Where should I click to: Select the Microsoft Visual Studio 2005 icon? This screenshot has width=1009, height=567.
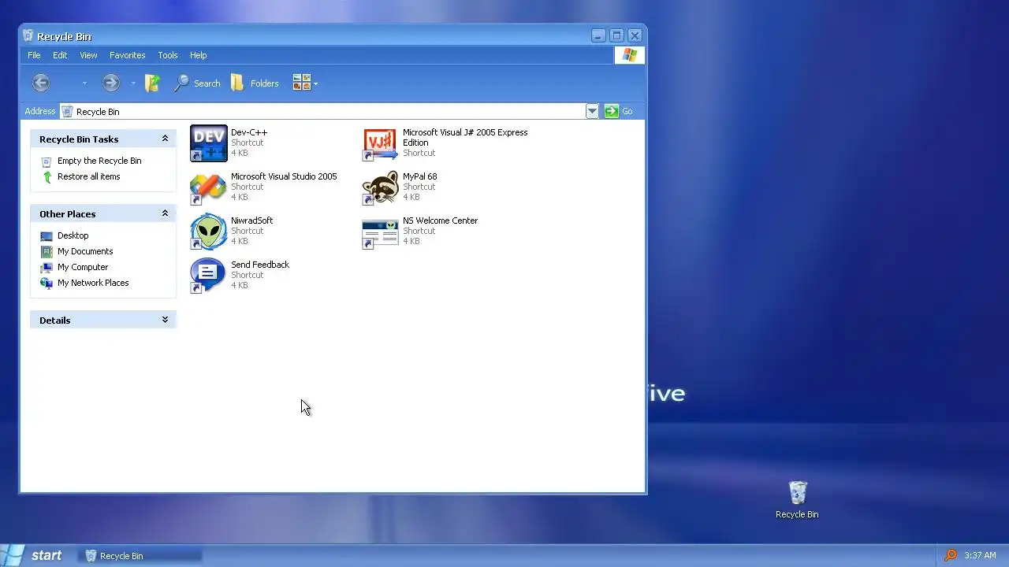click(209, 187)
